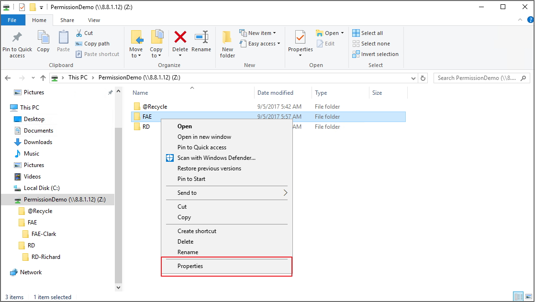
Task: Open recent locations dropdown arrow
Action: pyautogui.click(x=33, y=78)
